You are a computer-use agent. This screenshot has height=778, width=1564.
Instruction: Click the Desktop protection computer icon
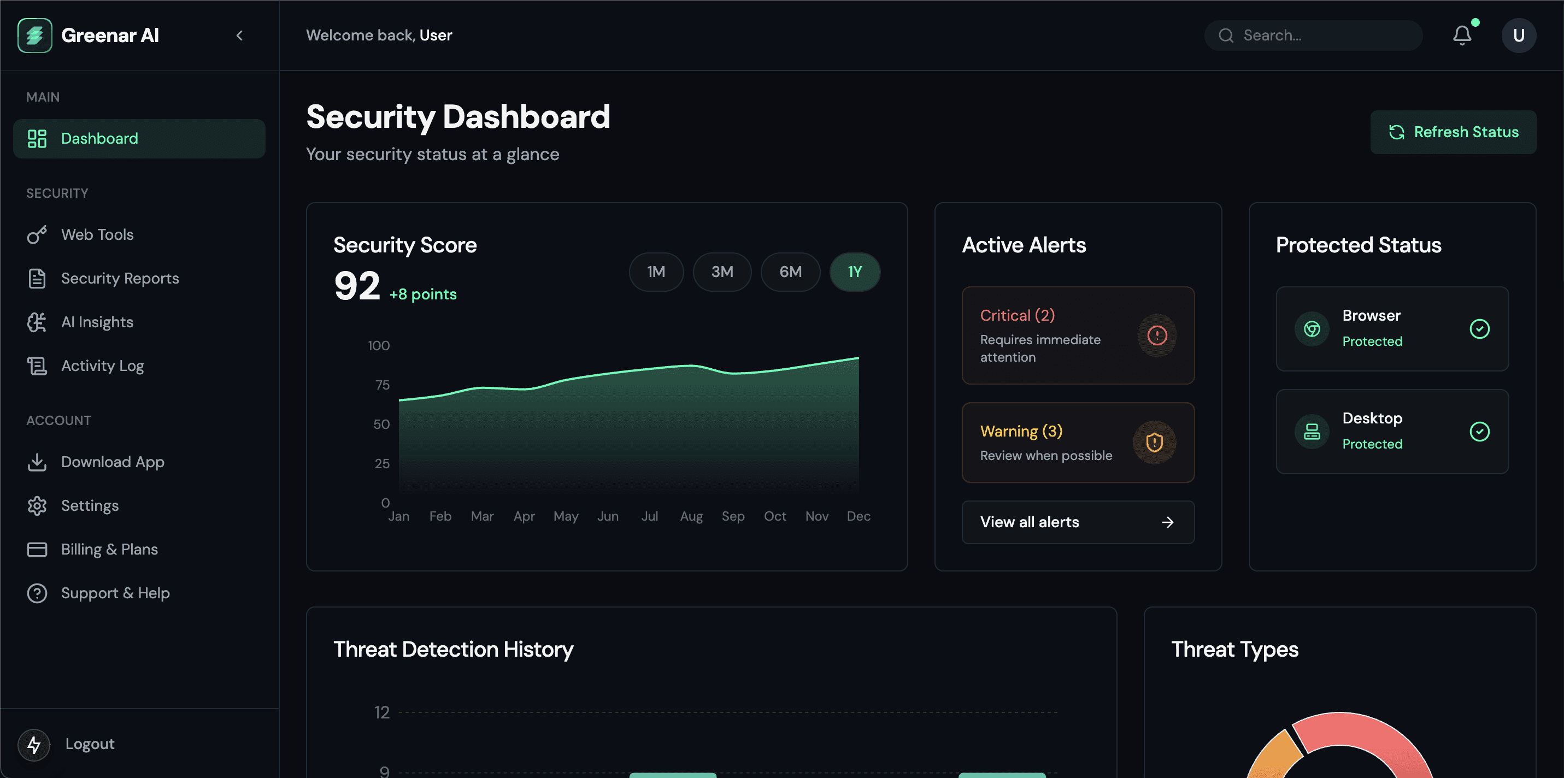tap(1312, 432)
